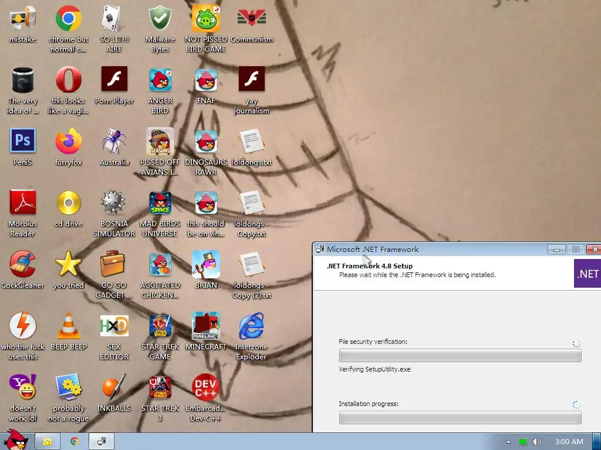
Task: Launch BEEP BEEP VLC cone icon
Action: (68, 326)
